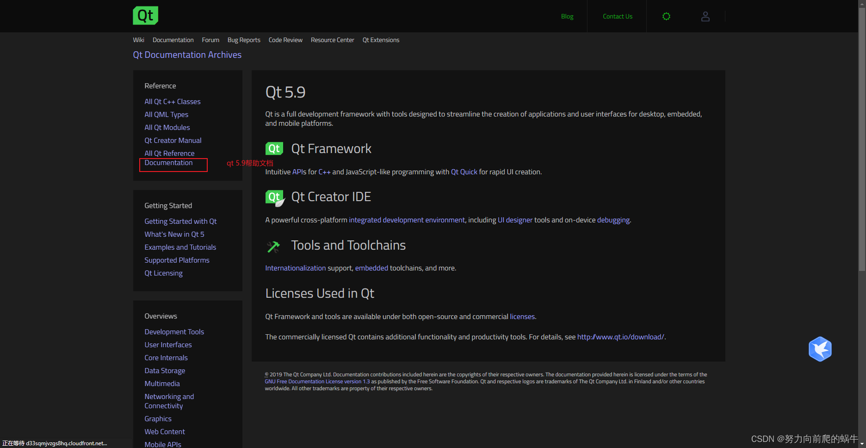This screenshot has height=448, width=866.
Task: Click the hammer Tools and Toolchains icon
Action: pyautogui.click(x=273, y=246)
